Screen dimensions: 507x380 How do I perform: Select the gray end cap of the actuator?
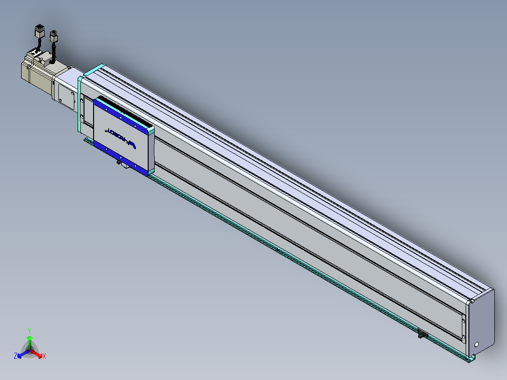pyautogui.click(x=481, y=323)
